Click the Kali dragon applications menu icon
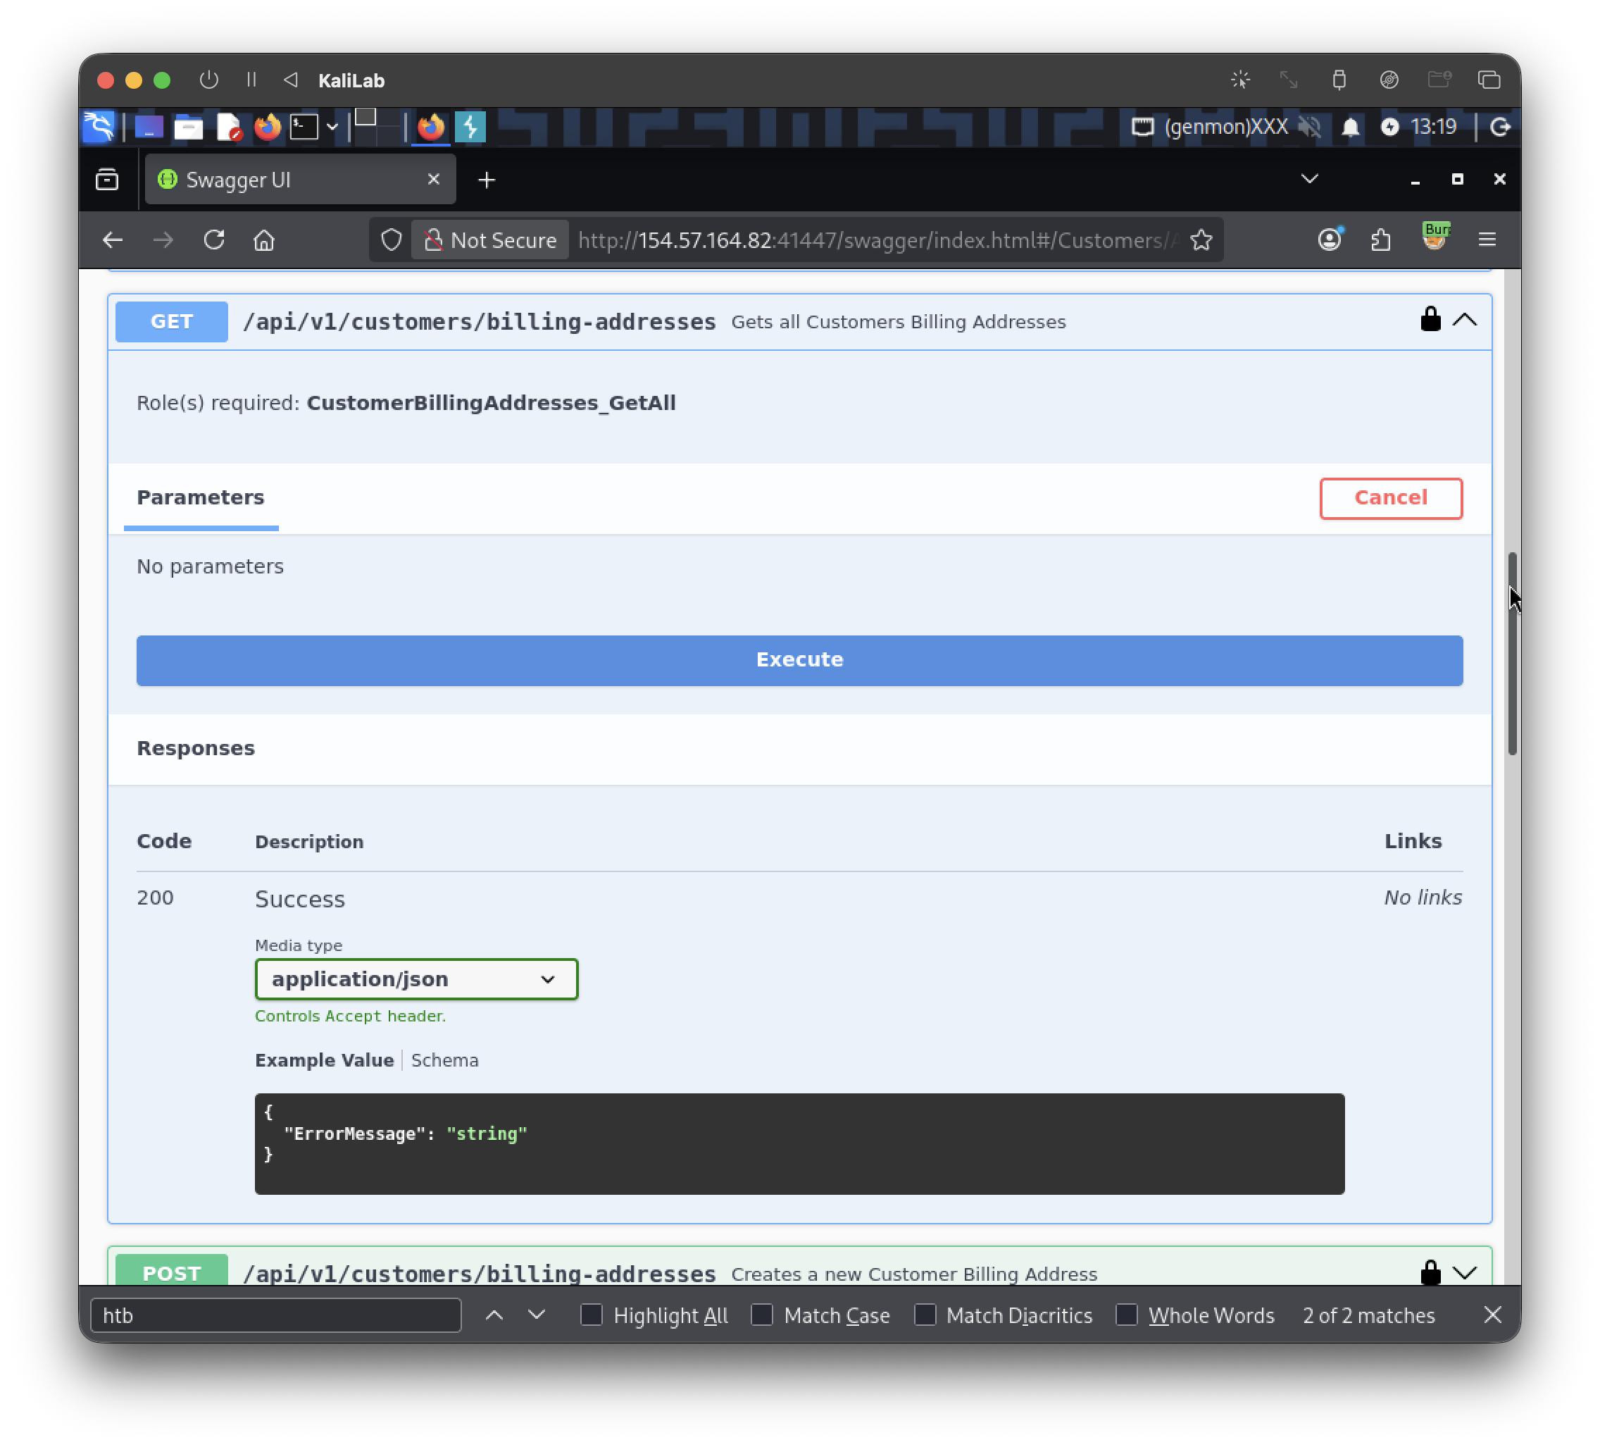Screen dimensions: 1600x1447 point(99,126)
